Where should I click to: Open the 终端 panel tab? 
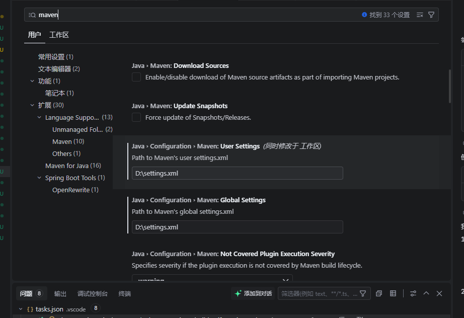tap(124, 293)
